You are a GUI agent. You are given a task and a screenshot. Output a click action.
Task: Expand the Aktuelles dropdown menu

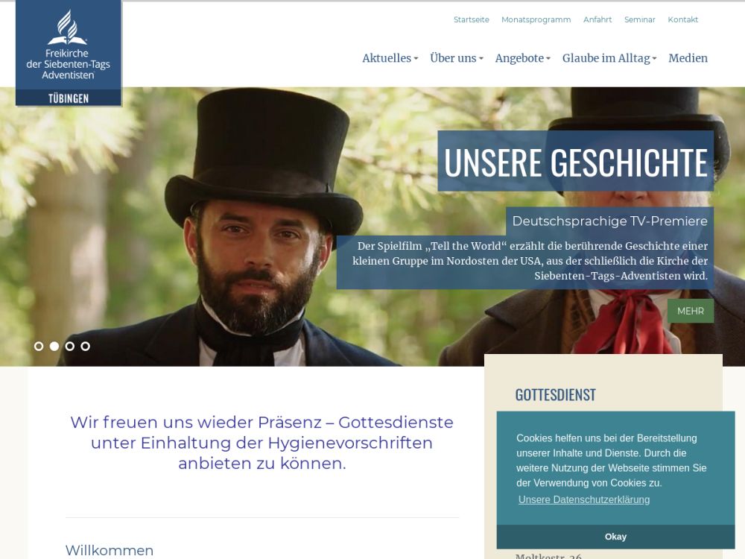point(390,58)
